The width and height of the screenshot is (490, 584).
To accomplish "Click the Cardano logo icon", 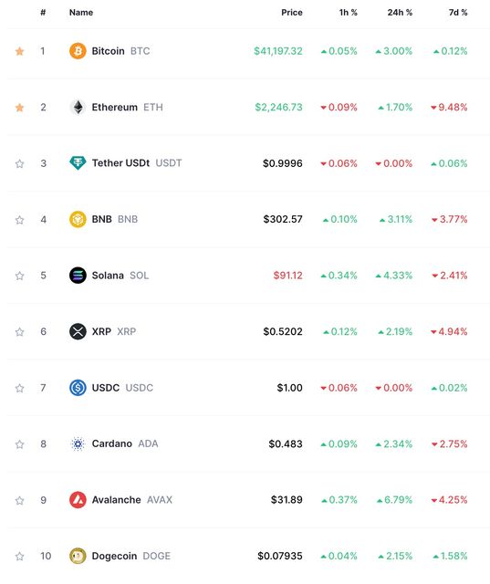I will 78,444.
